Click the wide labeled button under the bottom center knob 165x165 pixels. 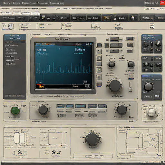tap(93, 156)
